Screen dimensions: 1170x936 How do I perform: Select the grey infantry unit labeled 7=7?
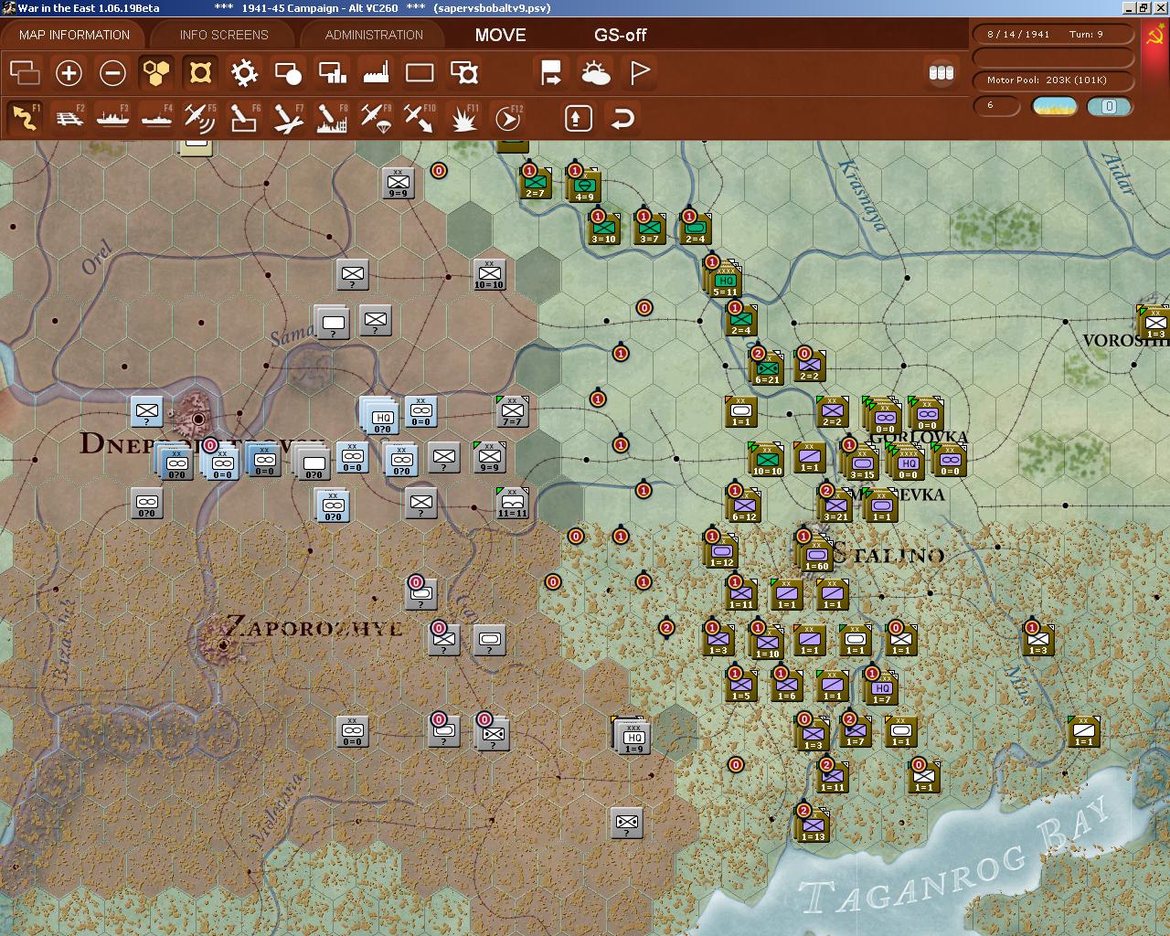tap(513, 411)
